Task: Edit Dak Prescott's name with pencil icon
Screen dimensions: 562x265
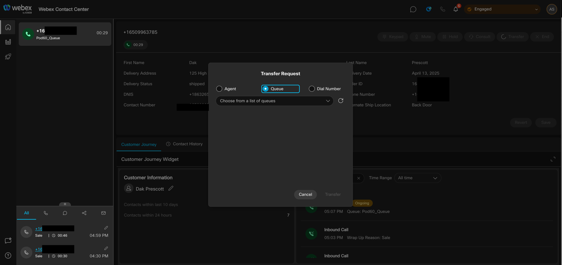Action: (x=171, y=188)
